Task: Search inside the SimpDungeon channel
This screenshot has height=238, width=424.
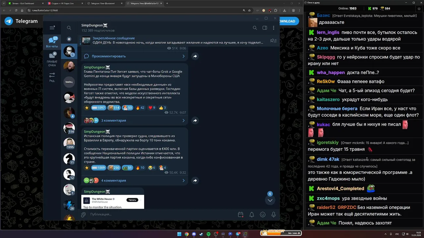Action: (x=255, y=28)
